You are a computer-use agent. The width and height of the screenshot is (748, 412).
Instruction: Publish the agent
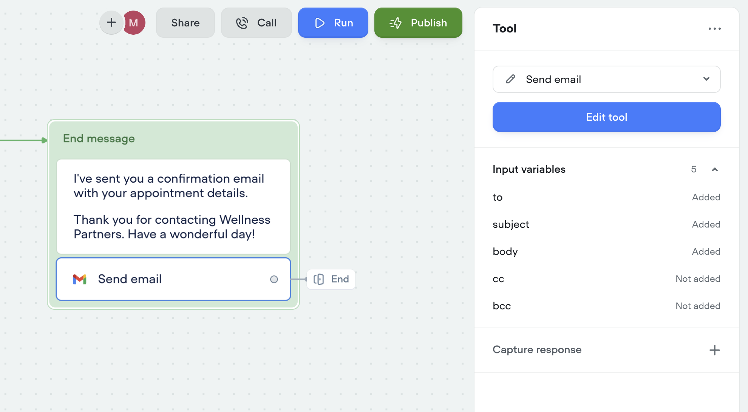[x=418, y=23]
